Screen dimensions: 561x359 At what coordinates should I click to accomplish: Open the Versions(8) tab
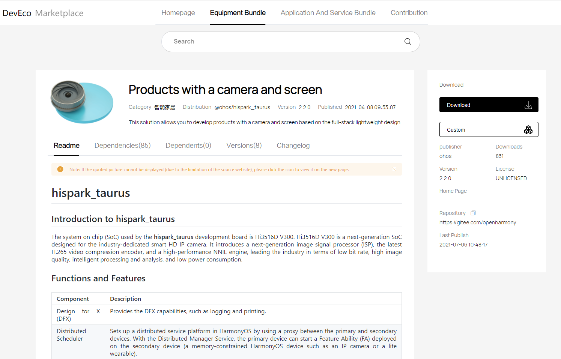(x=244, y=146)
